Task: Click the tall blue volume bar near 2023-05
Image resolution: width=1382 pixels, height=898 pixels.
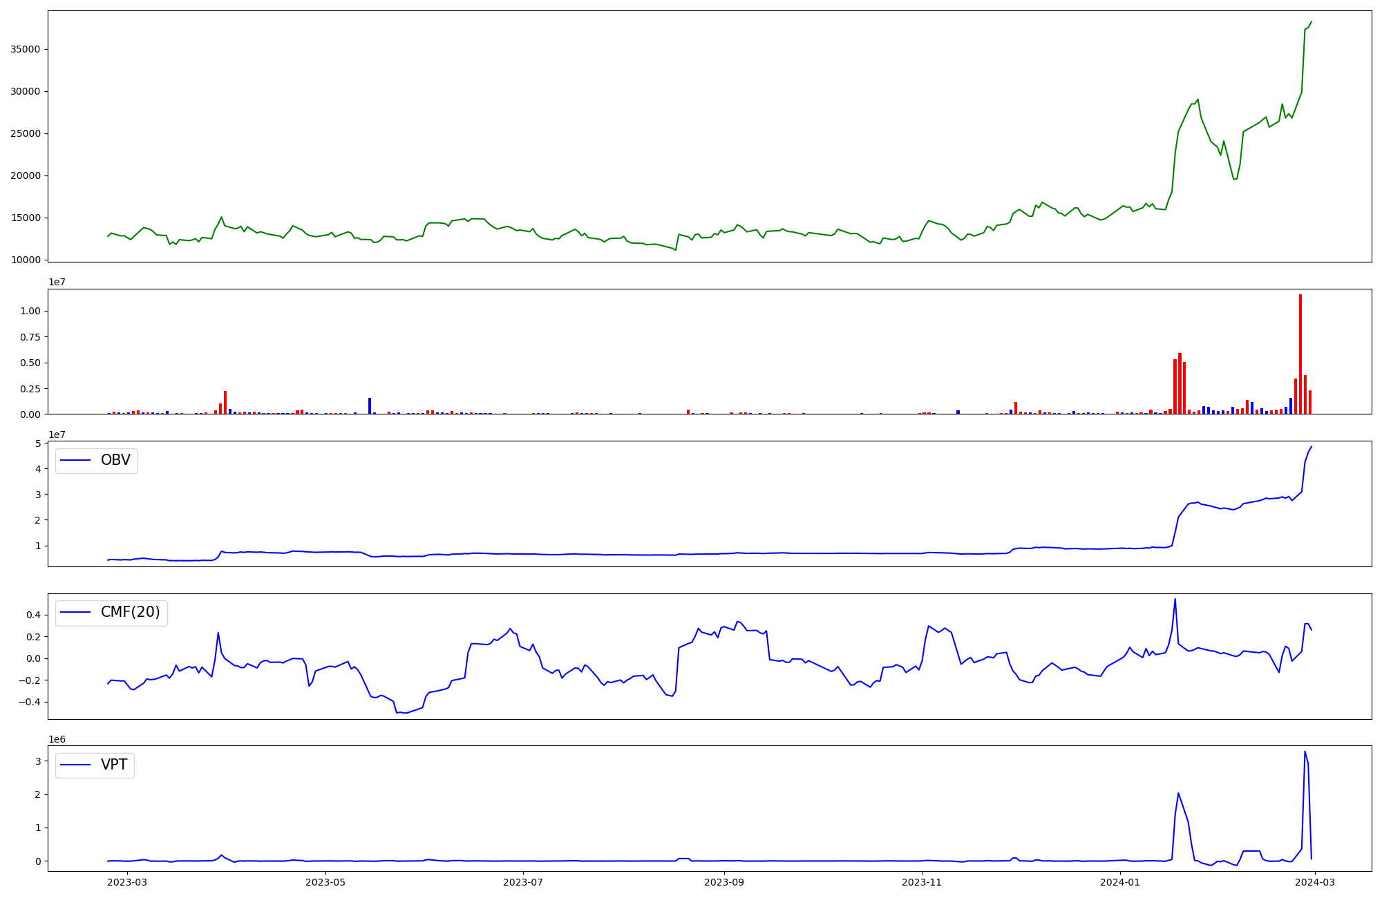Action: [x=370, y=405]
